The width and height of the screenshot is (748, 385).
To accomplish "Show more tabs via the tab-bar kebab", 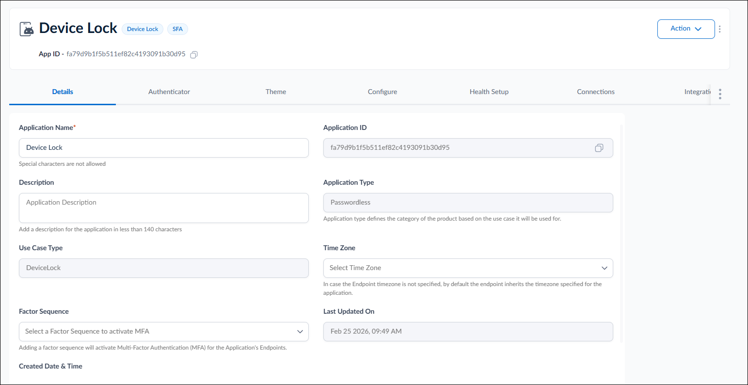I will (720, 94).
